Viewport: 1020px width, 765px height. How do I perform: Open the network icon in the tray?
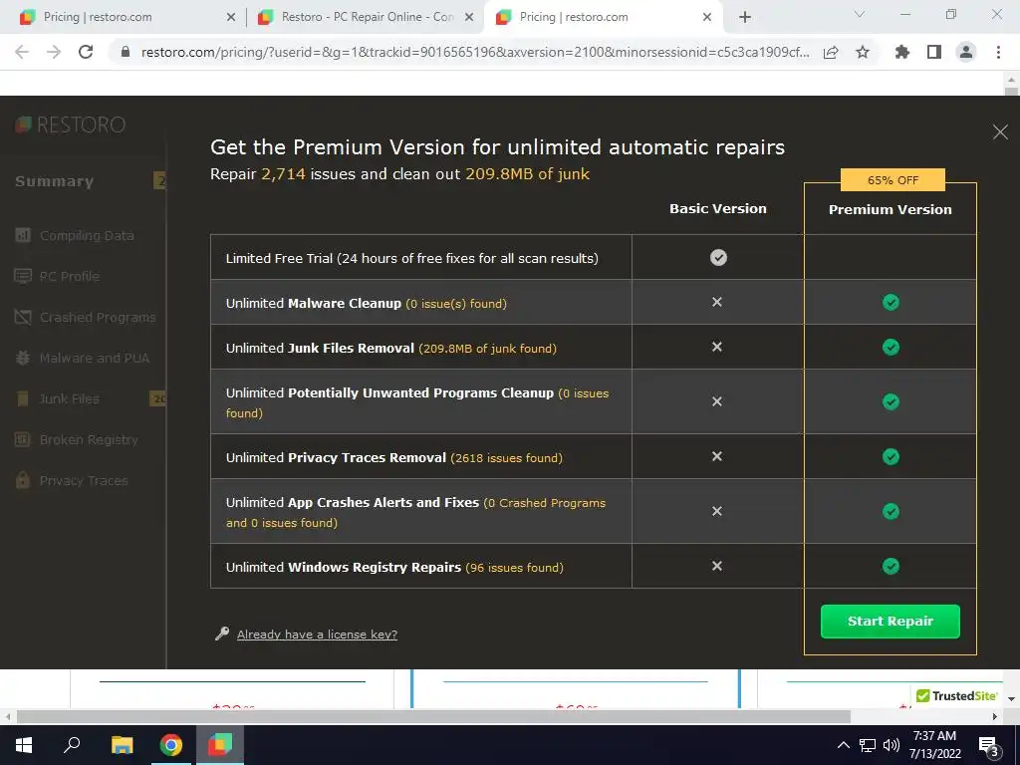click(868, 745)
